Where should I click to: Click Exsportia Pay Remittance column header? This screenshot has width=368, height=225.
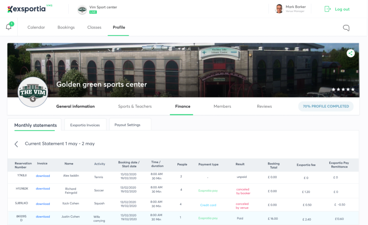coord(339,165)
